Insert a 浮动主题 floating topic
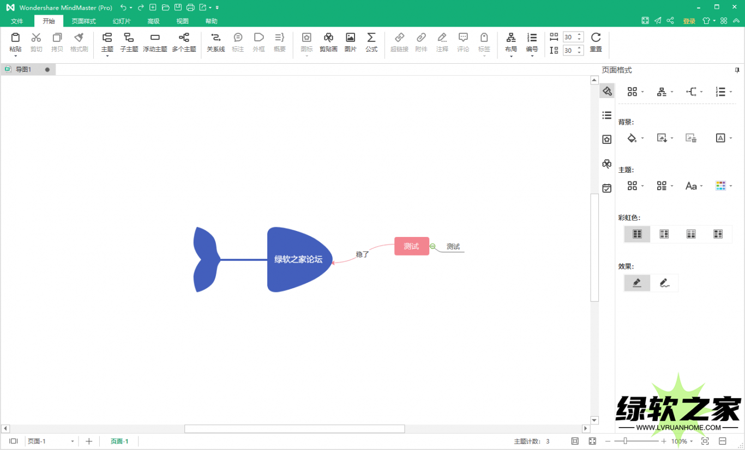The width and height of the screenshot is (745, 450). [x=155, y=42]
